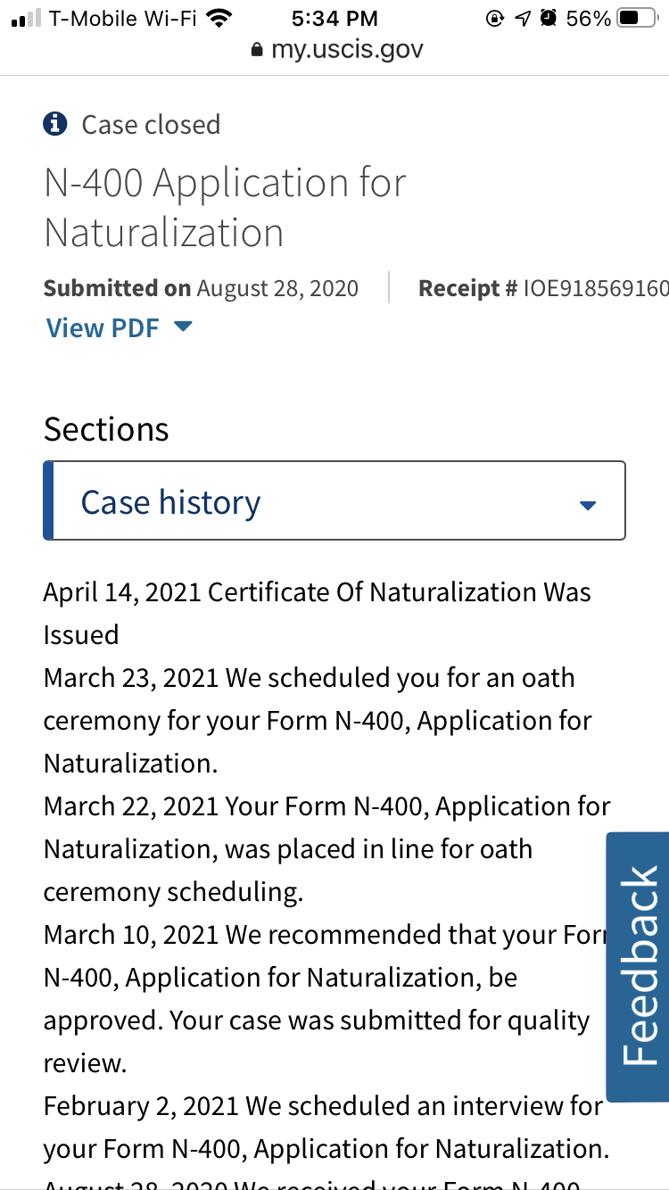Tap the battery indicator icon
Viewport: 669px width, 1190px height.
[x=639, y=18]
